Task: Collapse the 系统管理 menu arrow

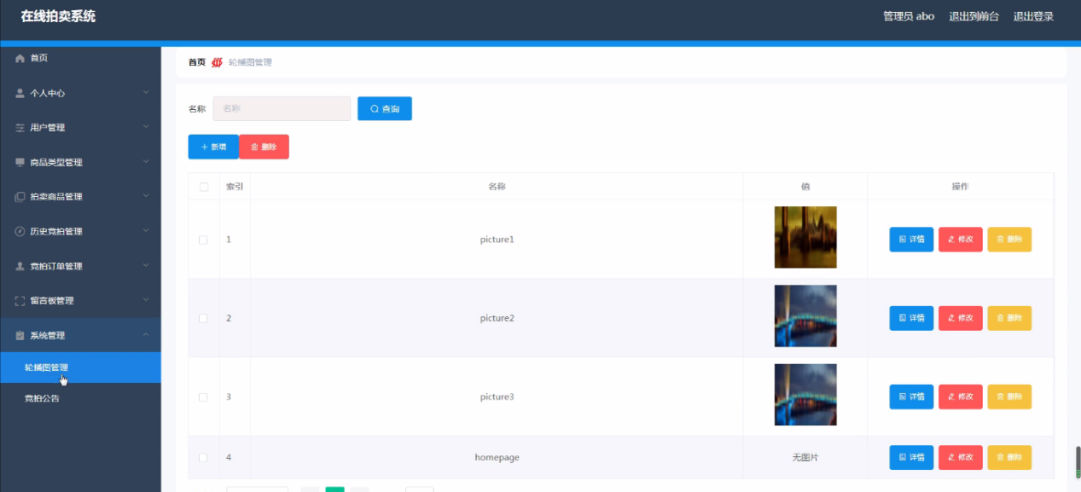Action: (146, 334)
